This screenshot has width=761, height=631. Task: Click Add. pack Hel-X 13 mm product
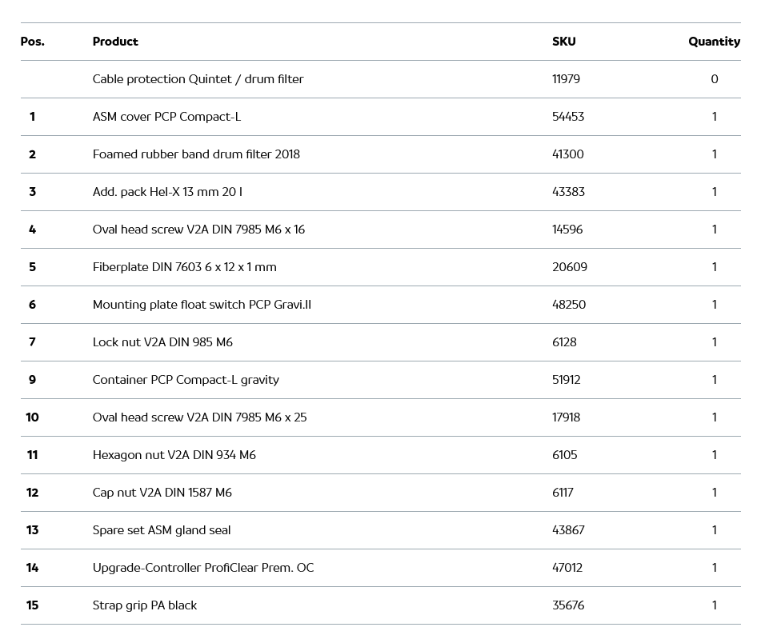[167, 192]
